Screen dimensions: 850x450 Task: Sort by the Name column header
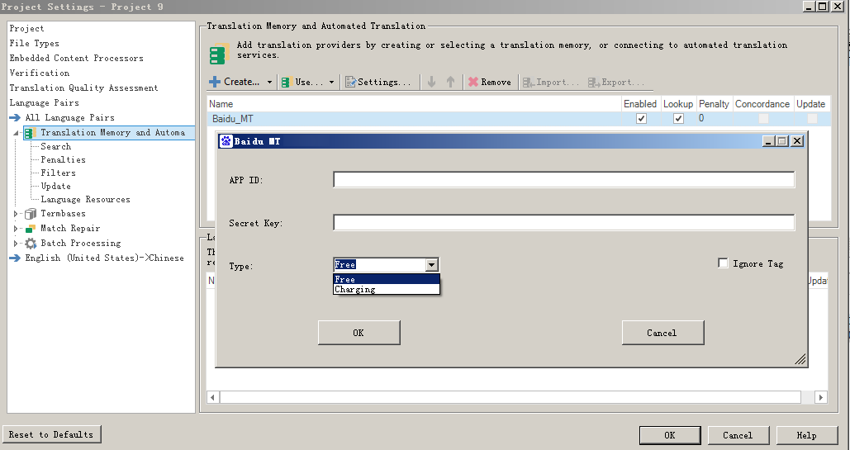(x=414, y=103)
